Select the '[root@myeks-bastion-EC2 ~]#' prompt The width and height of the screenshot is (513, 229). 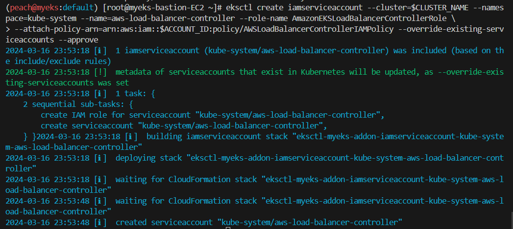[163, 8]
